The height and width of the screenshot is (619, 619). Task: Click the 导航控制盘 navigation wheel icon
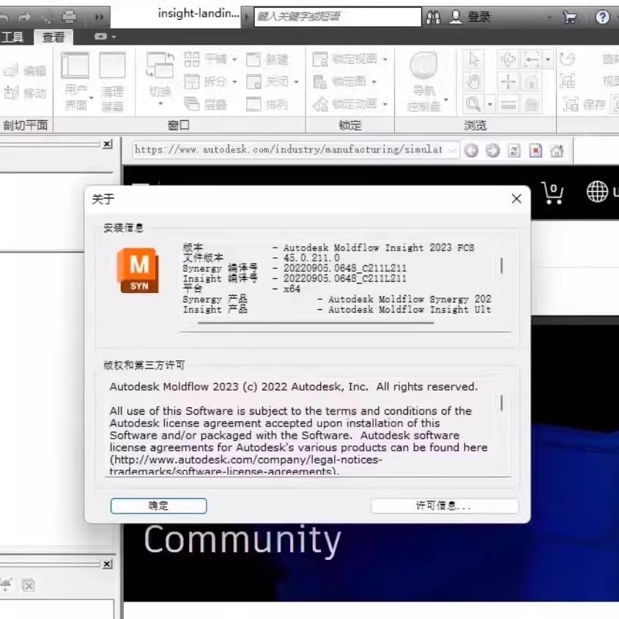423,64
